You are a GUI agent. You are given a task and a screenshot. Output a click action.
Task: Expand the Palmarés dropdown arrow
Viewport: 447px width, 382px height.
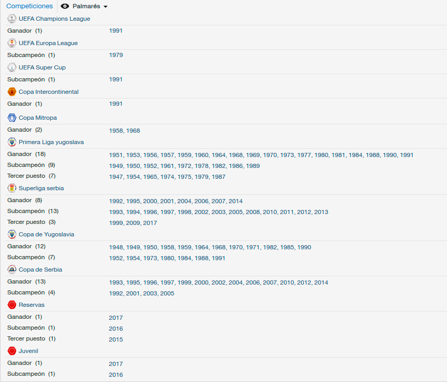click(105, 7)
